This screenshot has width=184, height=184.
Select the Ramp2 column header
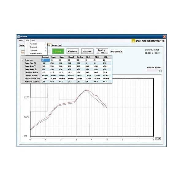tap(72, 57)
